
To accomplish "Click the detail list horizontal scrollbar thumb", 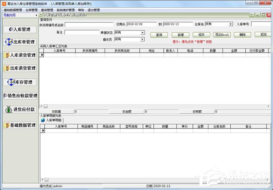I will coord(46,180).
